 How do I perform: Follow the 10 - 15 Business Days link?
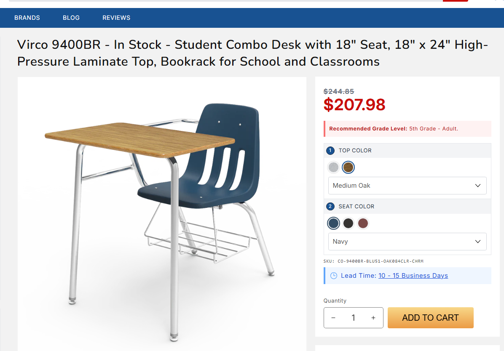(413, 276)
